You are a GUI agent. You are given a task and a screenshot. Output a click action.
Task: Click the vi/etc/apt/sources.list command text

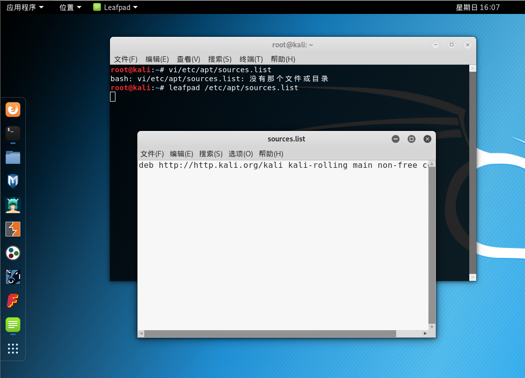tap(220, 70)
